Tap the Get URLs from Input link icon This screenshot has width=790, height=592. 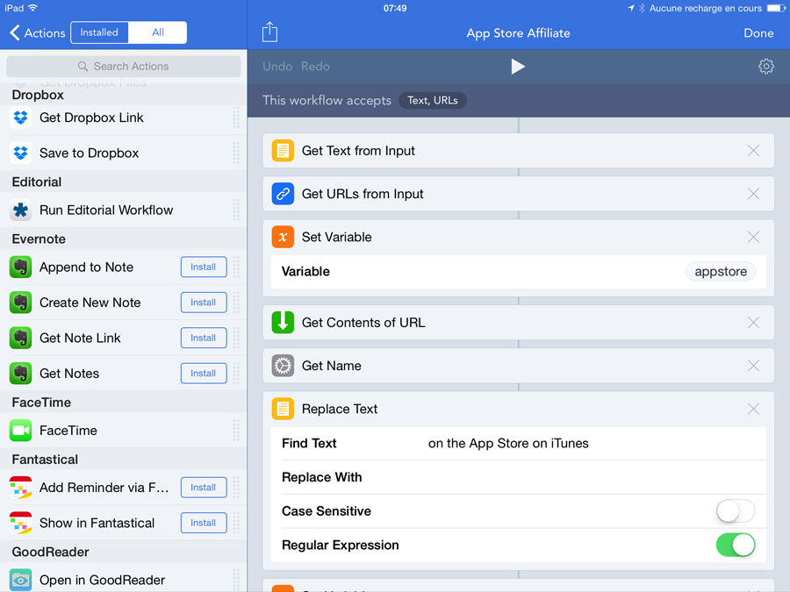click(x=283, y=194)
